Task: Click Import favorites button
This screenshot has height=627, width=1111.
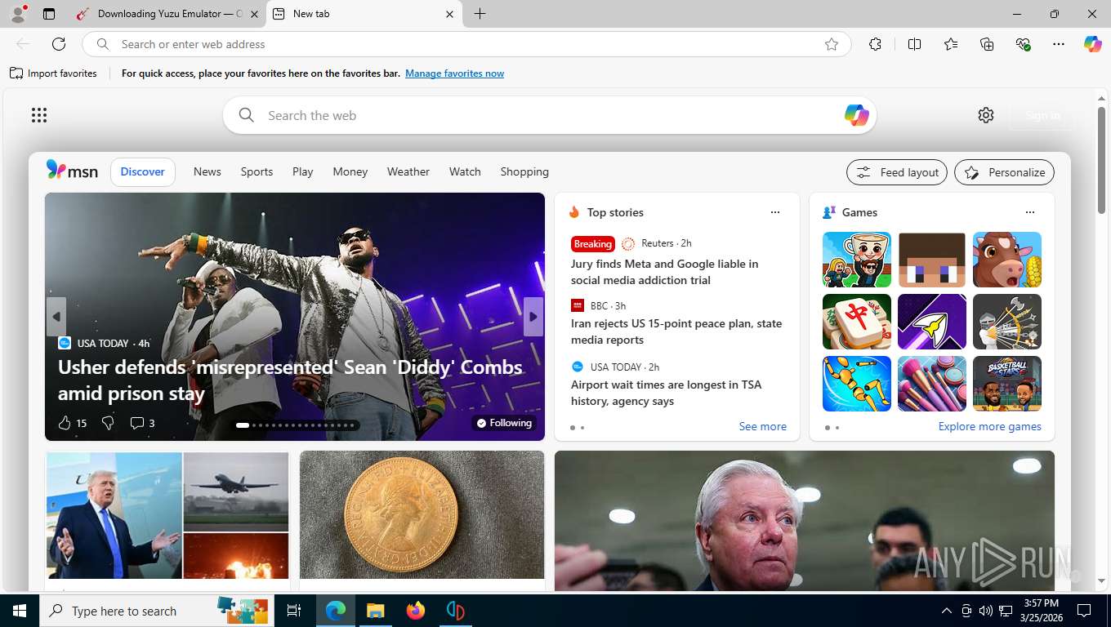Action: [54, 73]
